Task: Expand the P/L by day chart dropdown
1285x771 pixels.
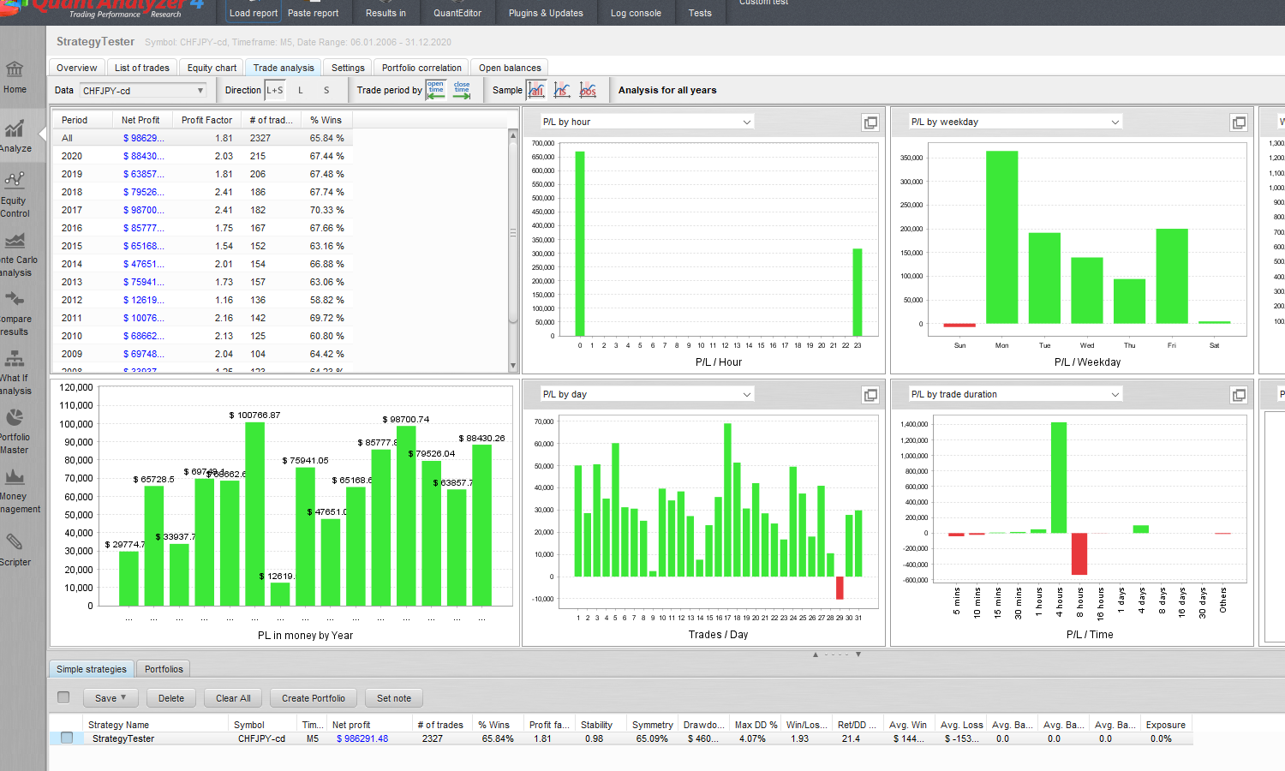Action: [x=647, y=394]
